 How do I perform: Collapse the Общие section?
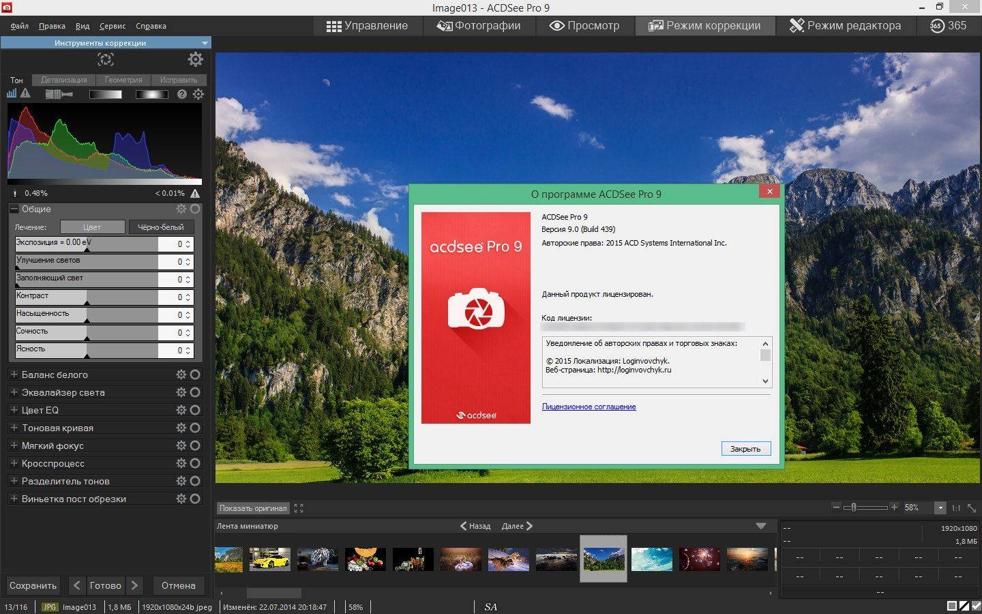click(x=14, y=209)
